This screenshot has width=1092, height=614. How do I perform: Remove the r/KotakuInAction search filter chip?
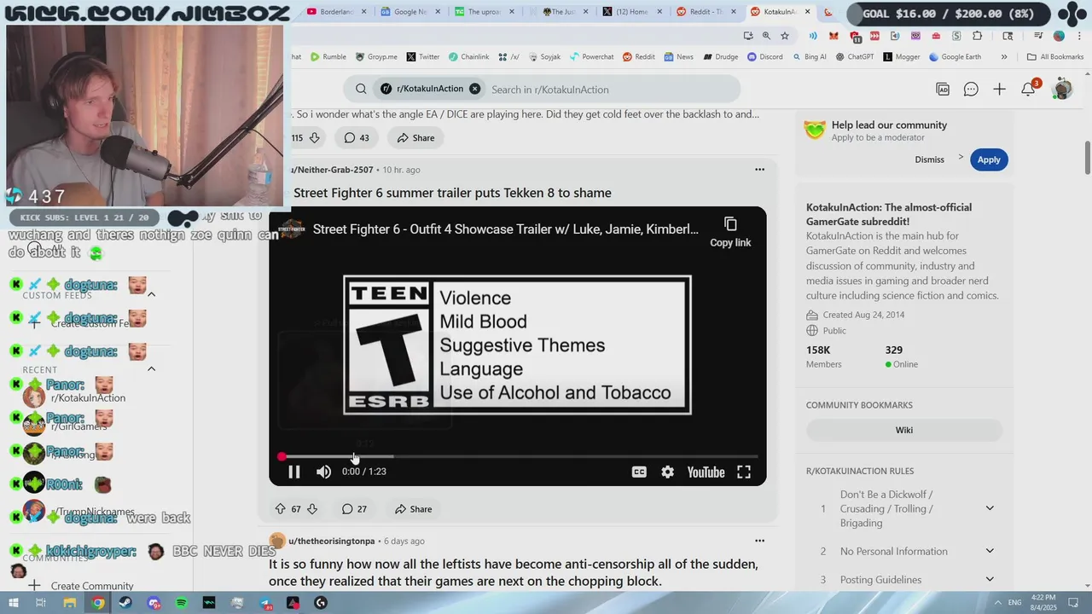(x=474, y=89)
